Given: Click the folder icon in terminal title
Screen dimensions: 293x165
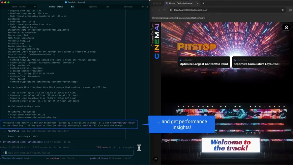Looking at the screenshot, I should click(x=66, y=2).
